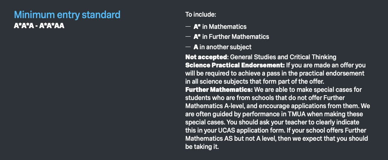This screenshot has width=388, height=160.
Task: Click 'Mathematics AS but not A level' line
Action: tap(277, 139)
